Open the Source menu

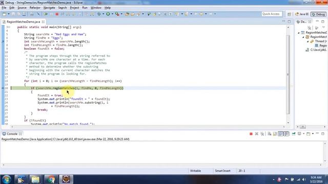pyautogui.click(x=22, y=8)
